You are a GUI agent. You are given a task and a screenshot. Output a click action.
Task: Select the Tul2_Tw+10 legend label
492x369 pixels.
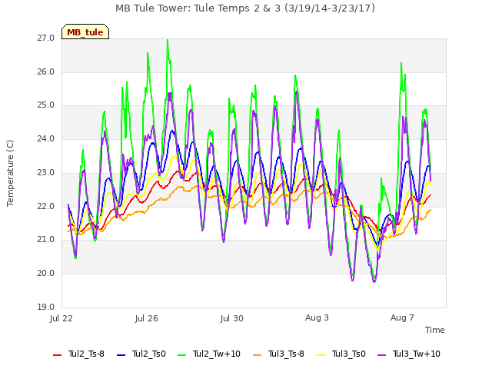pos(217,354)
